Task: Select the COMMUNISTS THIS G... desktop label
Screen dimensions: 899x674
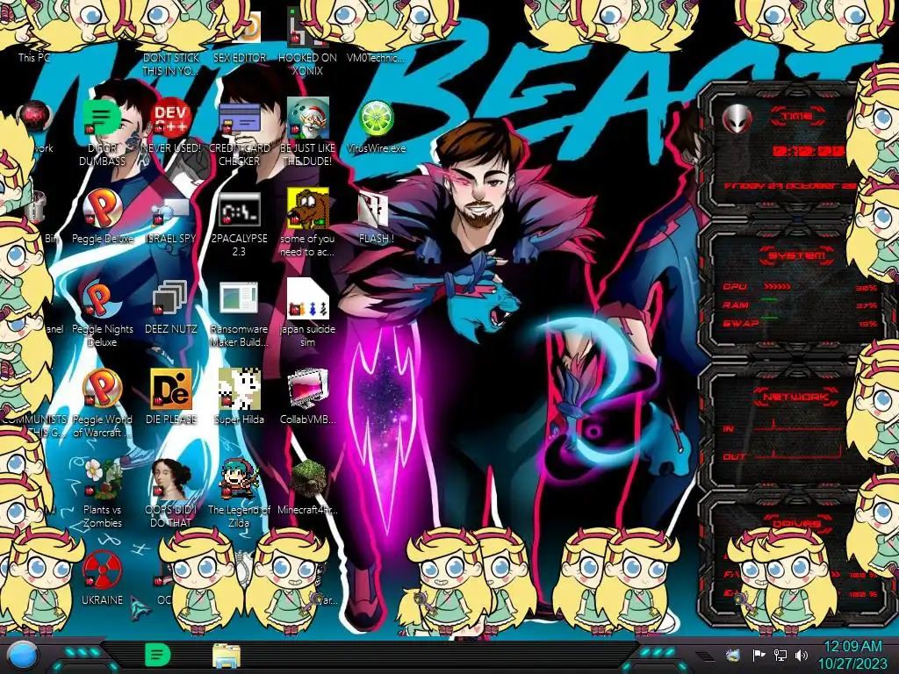Action: coord(34,426)
